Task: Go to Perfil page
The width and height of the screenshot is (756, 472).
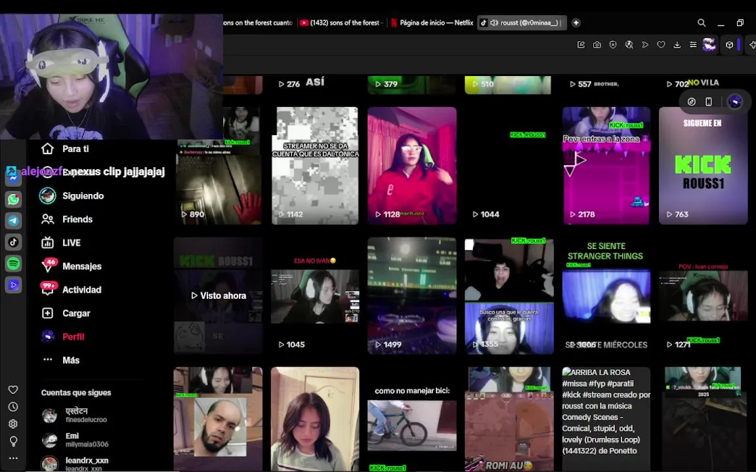Action: click(x=63, y=337)
